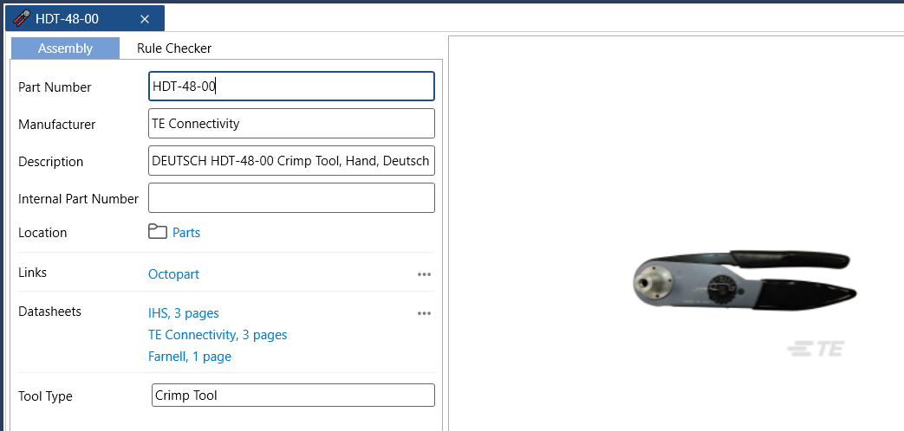Open the Octopart link
904x431 pixels.
[x=173, y=273]
